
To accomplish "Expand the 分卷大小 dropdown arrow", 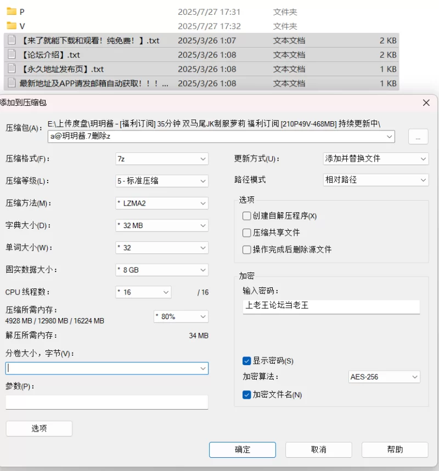I will (203, 368).
